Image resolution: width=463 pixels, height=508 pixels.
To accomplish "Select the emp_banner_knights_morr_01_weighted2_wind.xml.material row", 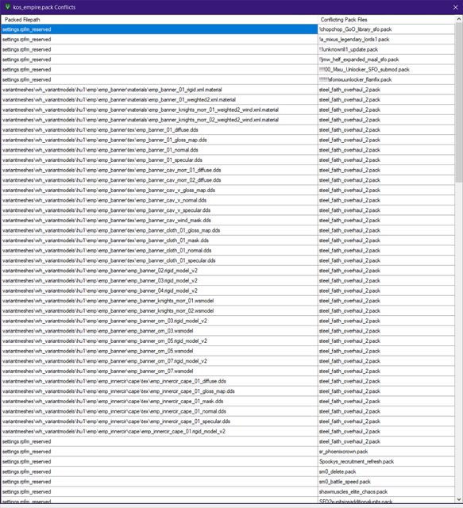I will [159, 110].
